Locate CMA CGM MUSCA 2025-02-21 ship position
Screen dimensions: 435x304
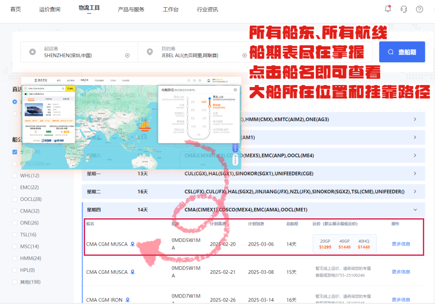[133, 272]
